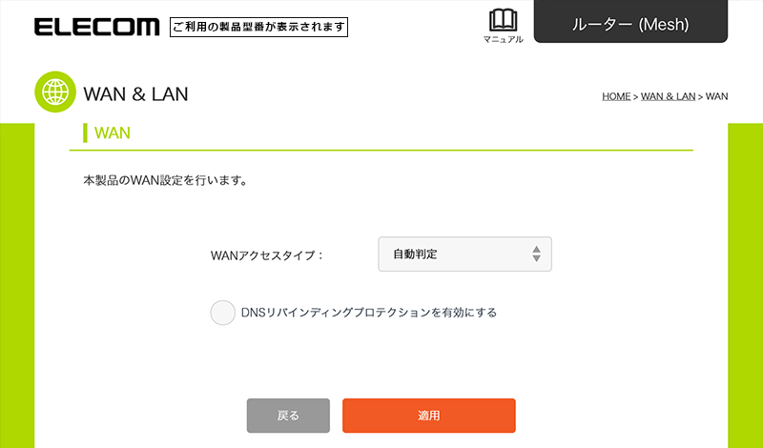Click the green bar beside the WAN heading
Viewport: 763px width, 448px height.
(x=85, y=132)
